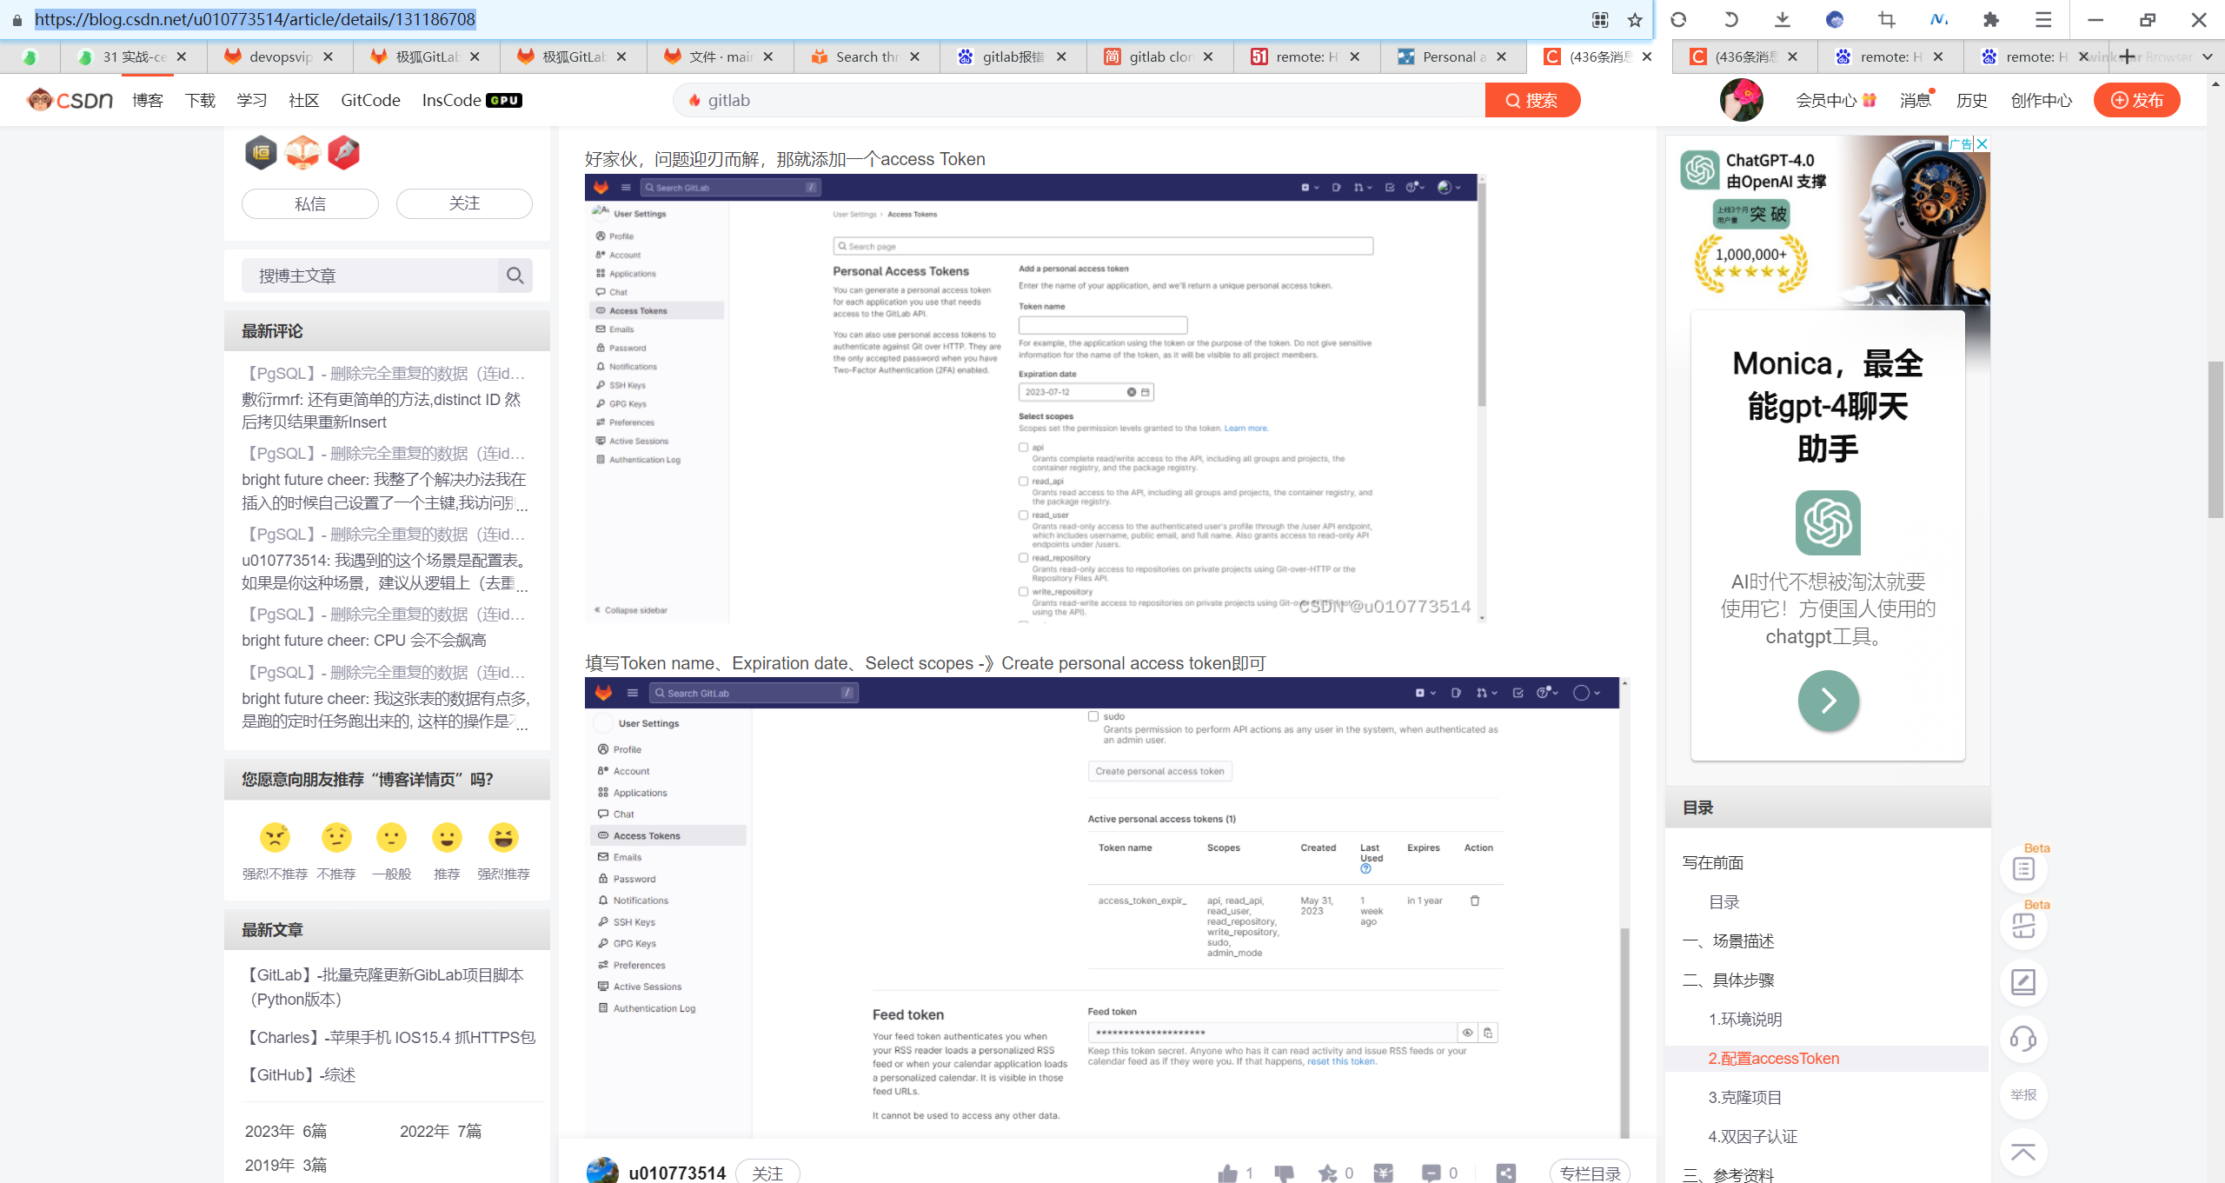
Task: Click the CSDN logo
Action: [70, 100]
